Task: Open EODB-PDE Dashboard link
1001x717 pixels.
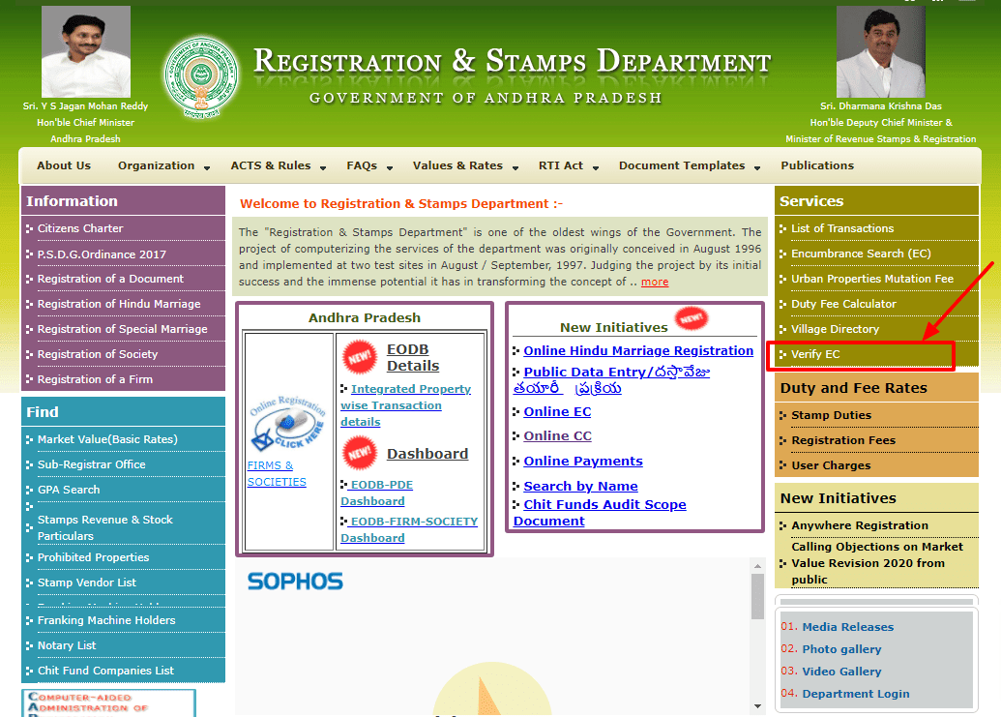Action: pyautogui.click(x=376, y=493)
